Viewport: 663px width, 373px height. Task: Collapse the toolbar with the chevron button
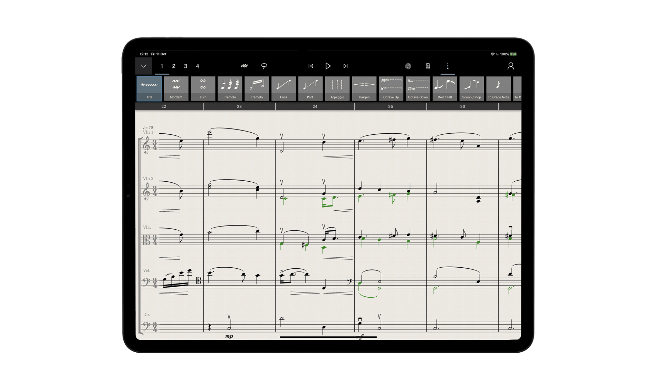click(x=144, y=66)
